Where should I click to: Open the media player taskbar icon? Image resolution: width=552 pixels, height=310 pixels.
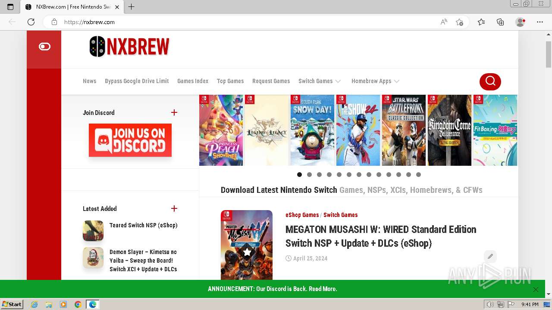63,304
